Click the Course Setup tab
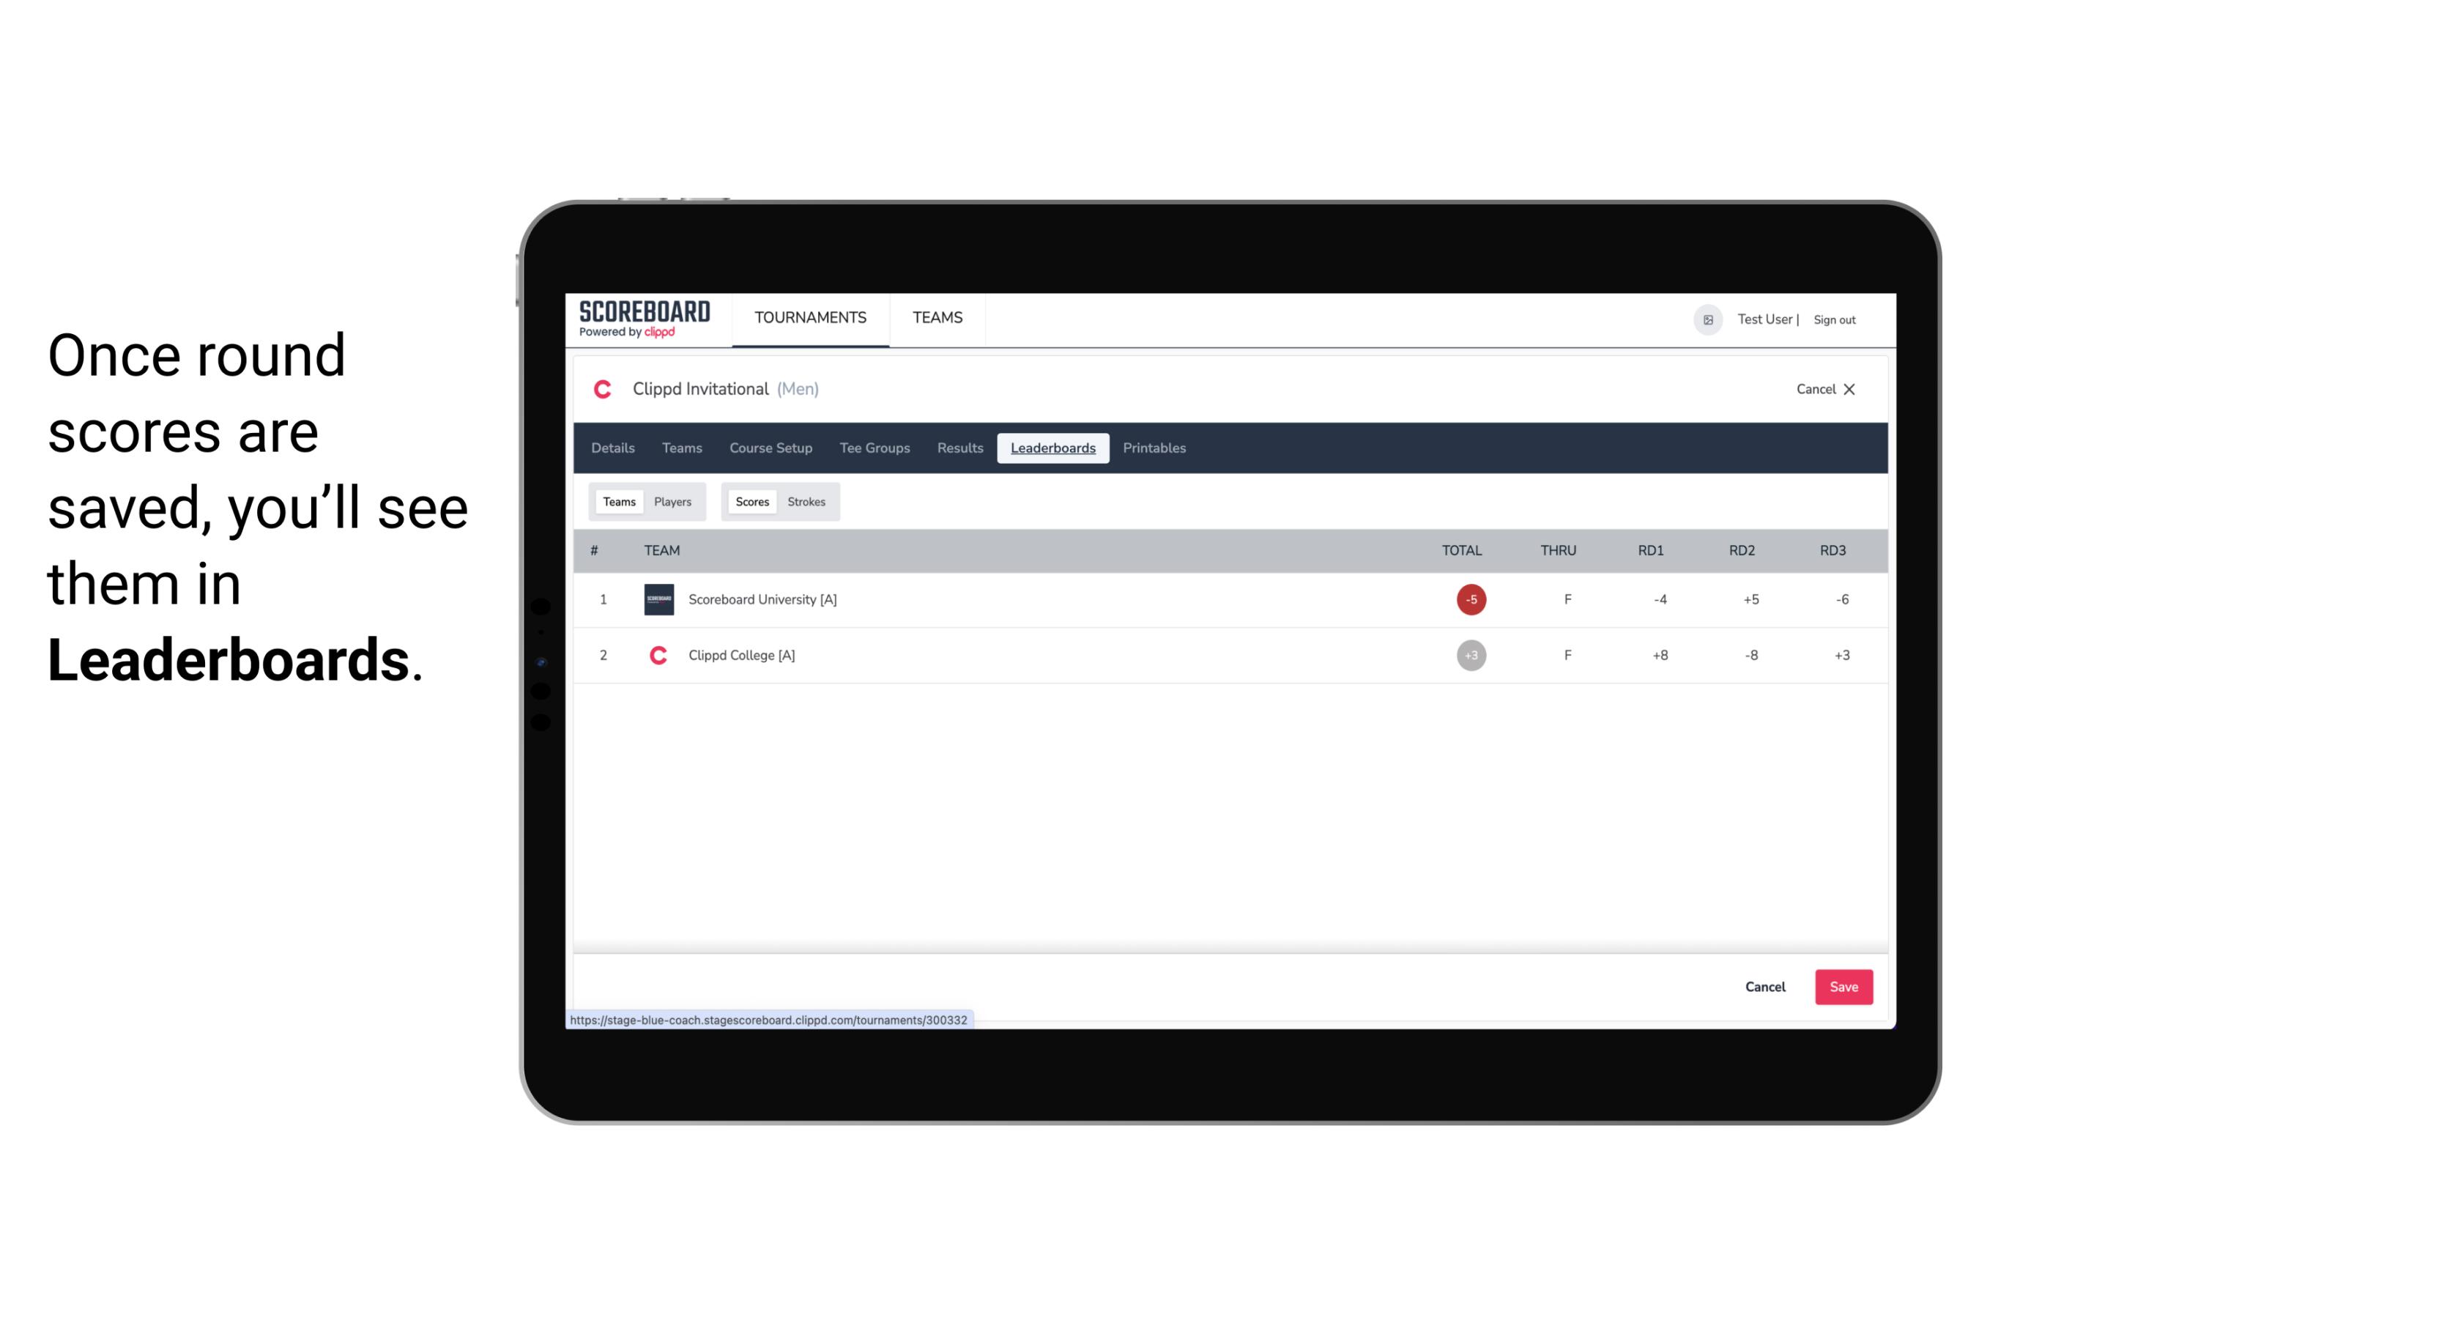 [771, 448]
